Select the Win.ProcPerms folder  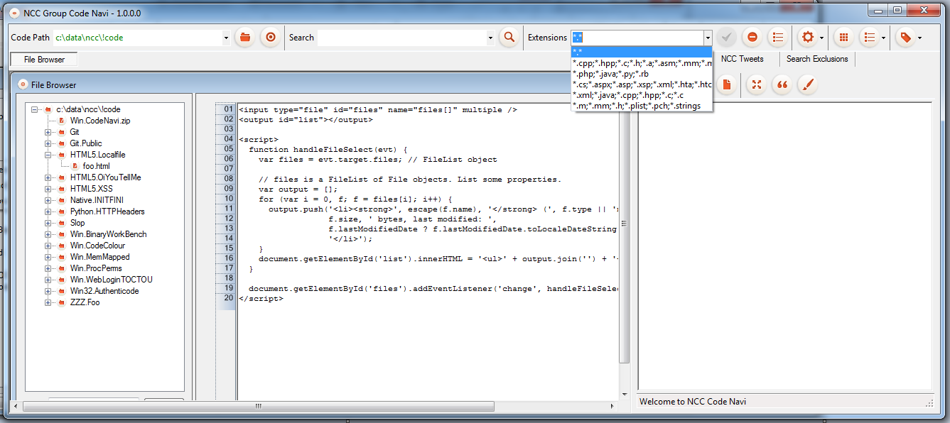tap(96, 268)
